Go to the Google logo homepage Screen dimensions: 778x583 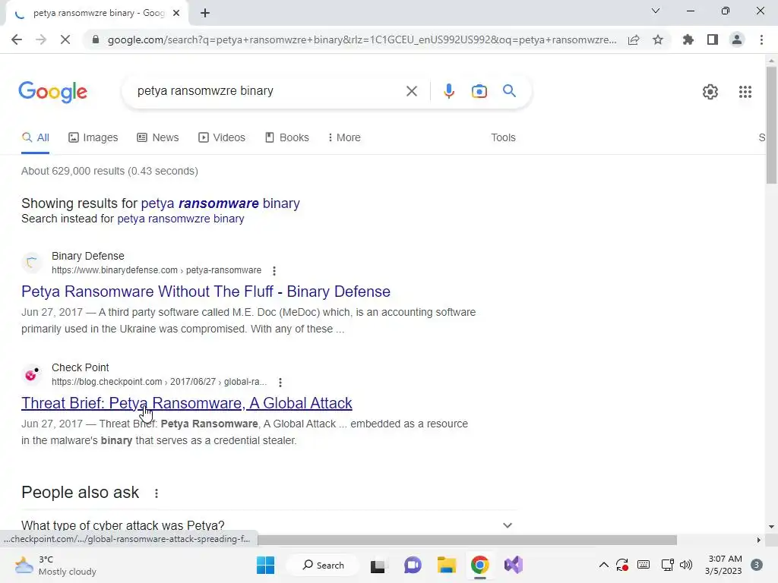tap(53, 92)
